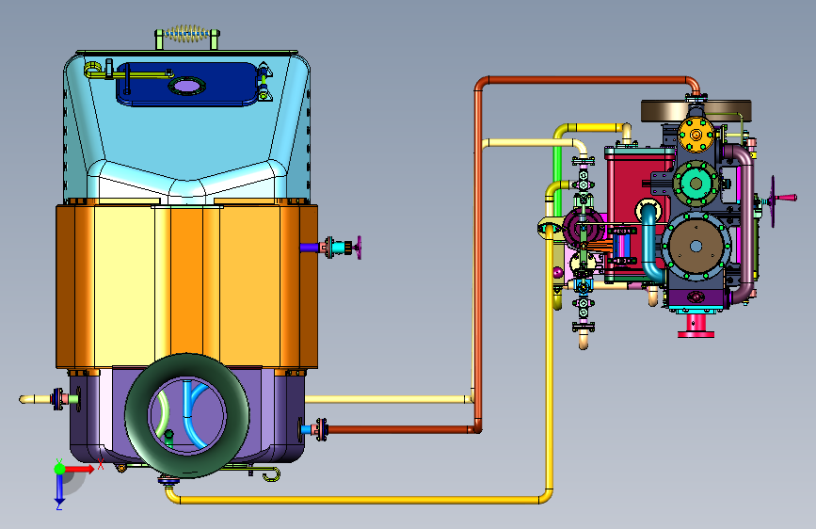Viewport: 816px width, 529px height.
Task: Click the green Y axis dot of the triad
Action: click(59, 469)
